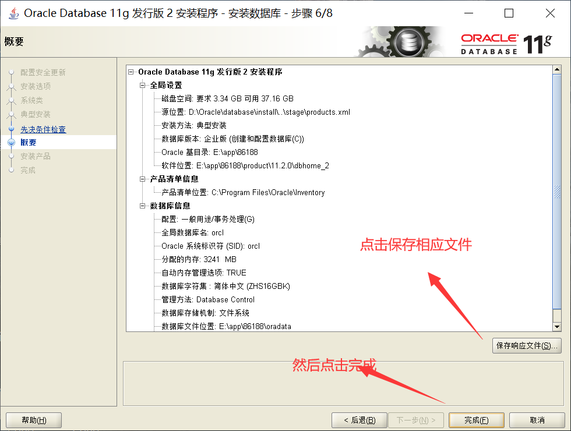Image resolution: width=571 pixels, height=431 pixels.
Task: Click the 完成 step circle icon
Action: (x=12, y=170)
